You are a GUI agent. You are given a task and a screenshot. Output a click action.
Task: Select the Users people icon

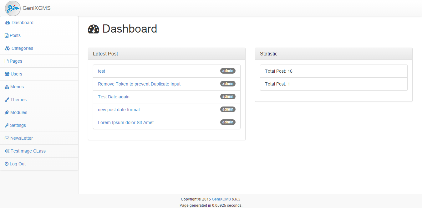click(x=6, y=74)
